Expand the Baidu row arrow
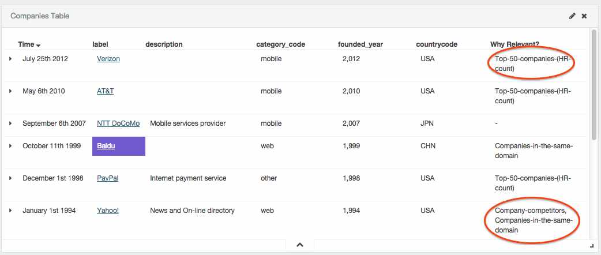The height and width of the screenshot is (255, 601). [10, 146]
